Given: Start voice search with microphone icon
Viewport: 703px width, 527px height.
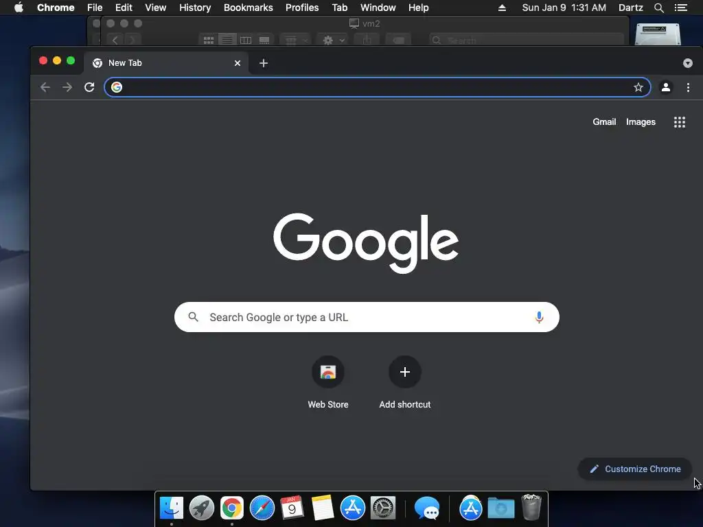Looking at the screenshot, I should [x=540, y=317].
